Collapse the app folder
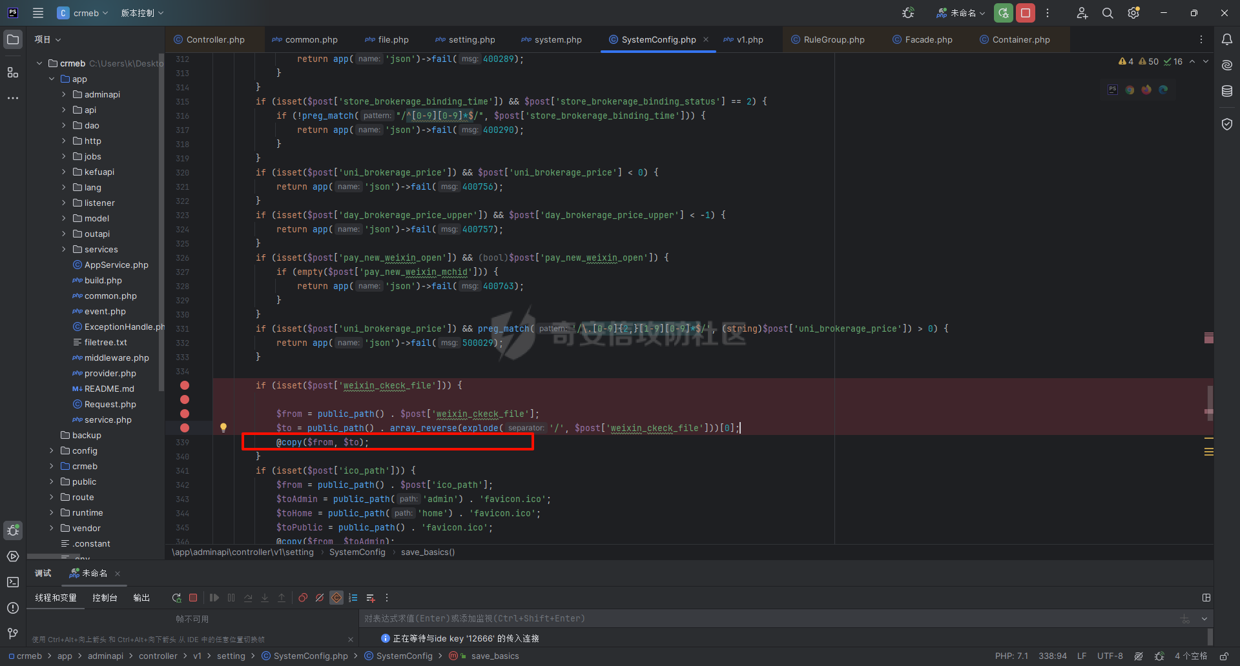 click(x=52, y=79)
